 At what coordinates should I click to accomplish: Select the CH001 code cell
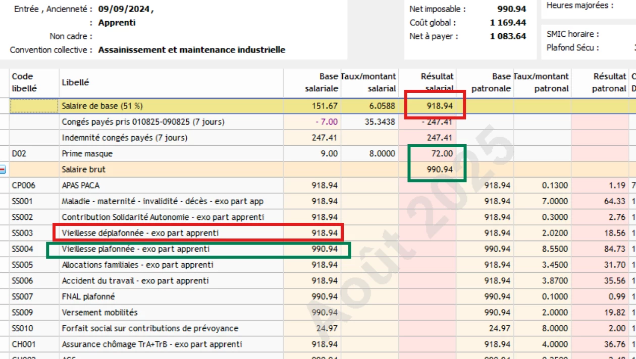23,344
